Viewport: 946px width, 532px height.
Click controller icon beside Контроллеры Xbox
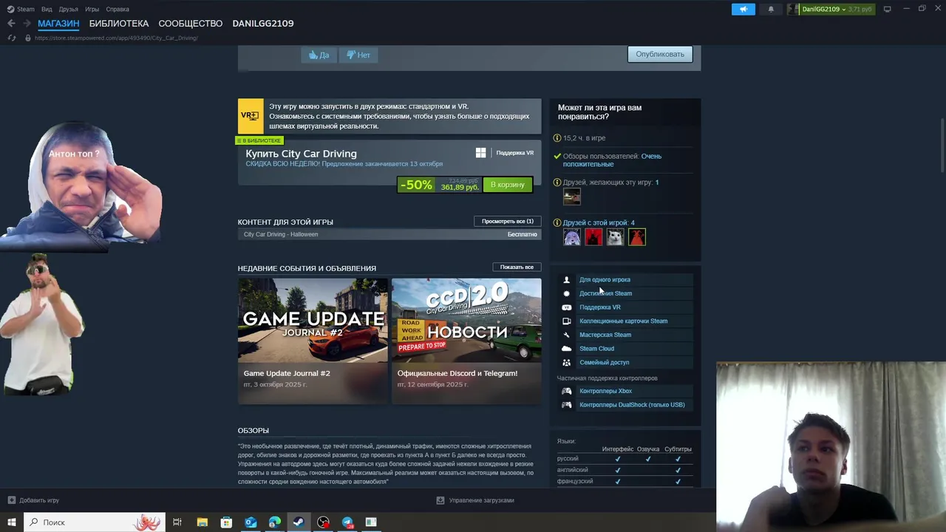[567, 391]
